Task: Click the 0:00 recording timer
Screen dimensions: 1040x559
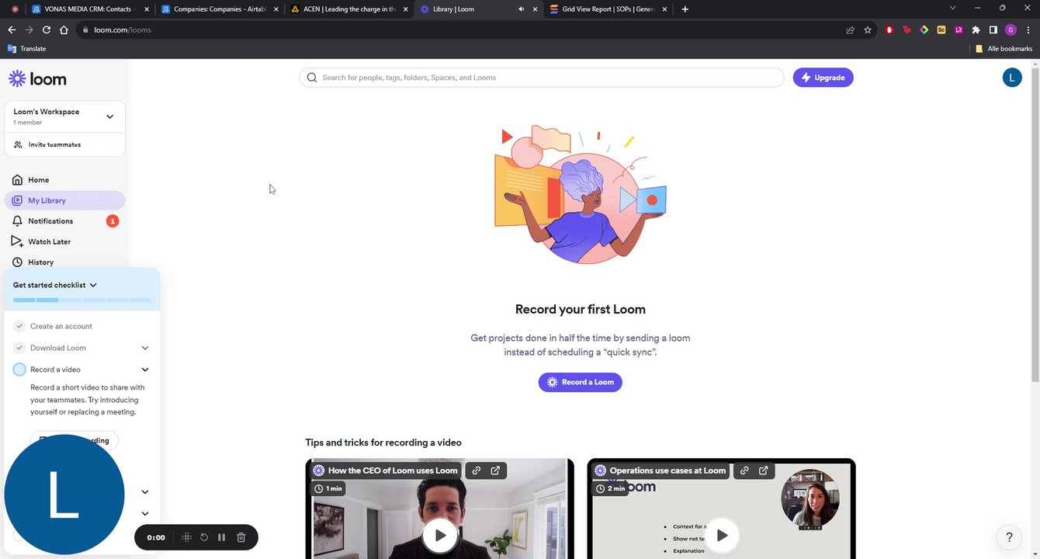Action: click(x=156, y=537)
